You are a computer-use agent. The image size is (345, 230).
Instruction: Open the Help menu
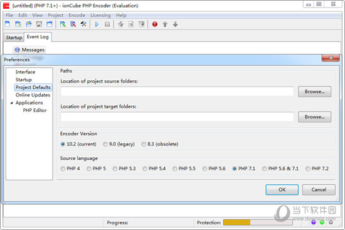[x=121, y=15]
